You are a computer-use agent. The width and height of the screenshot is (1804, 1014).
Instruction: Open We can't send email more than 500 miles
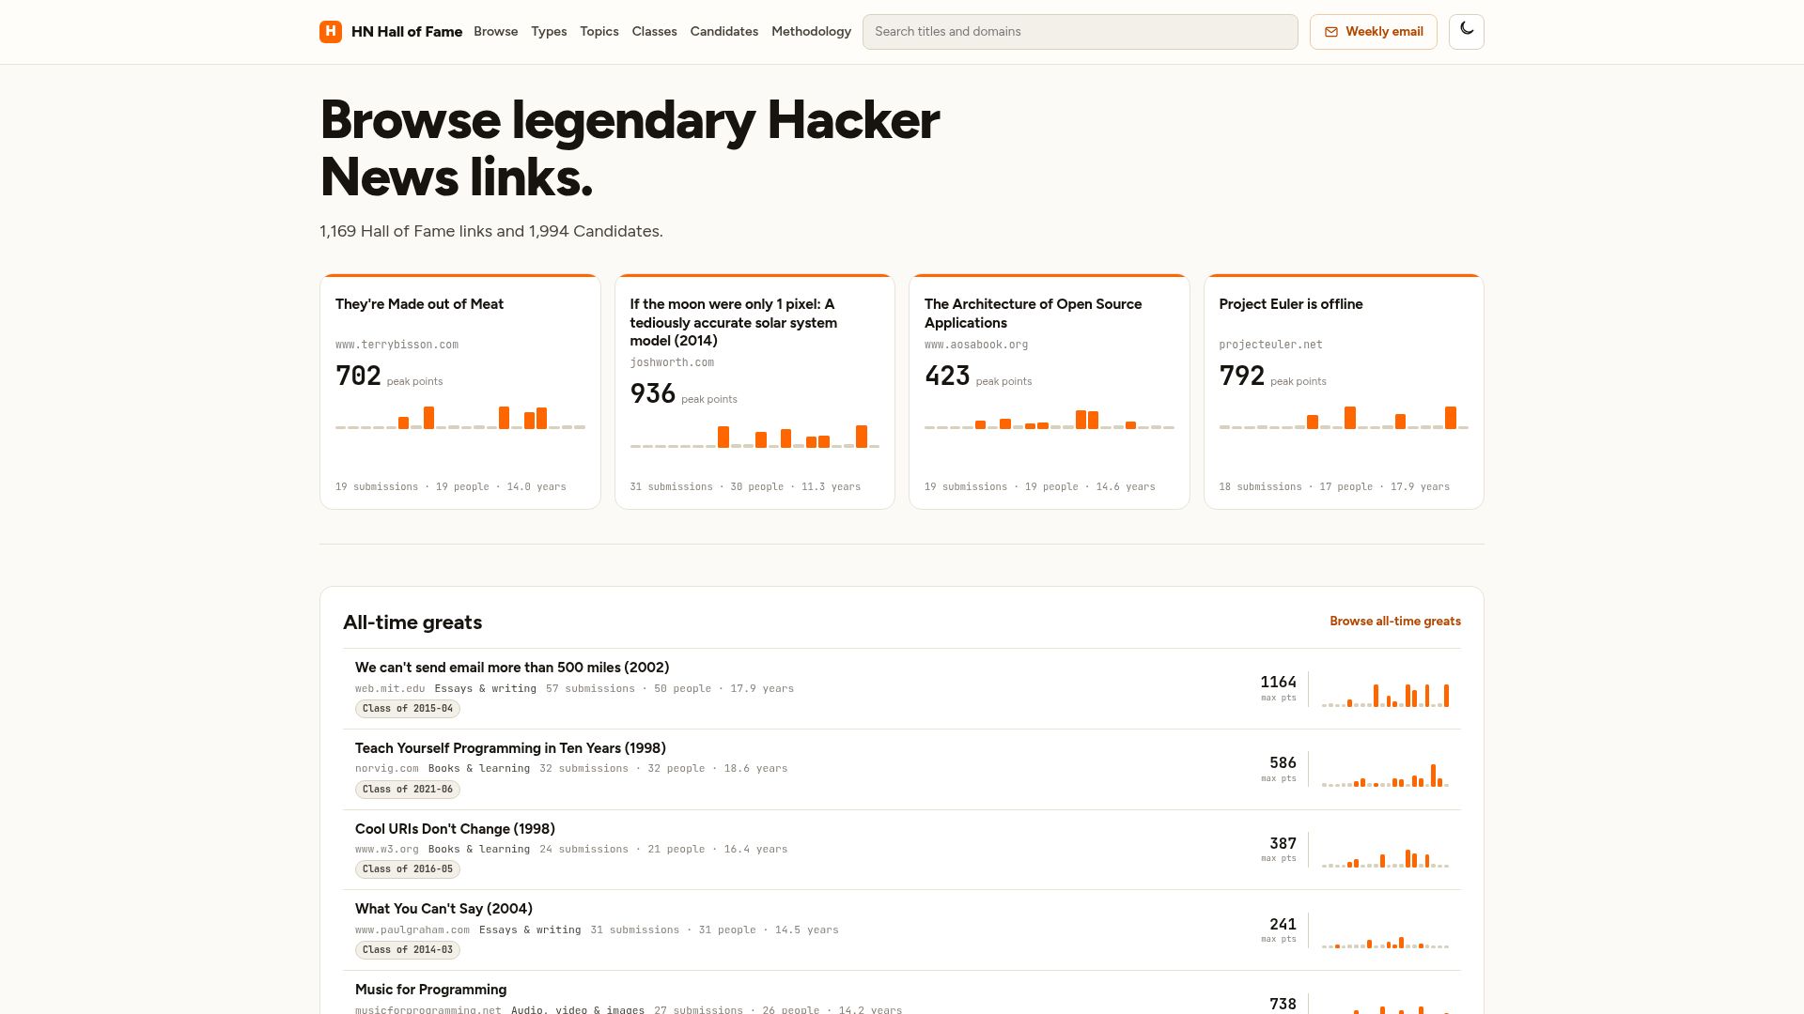pyautogui.click(x=512, y=668)
